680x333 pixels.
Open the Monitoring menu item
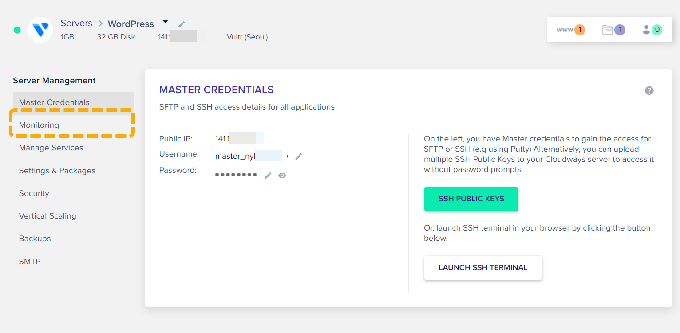[x=73, y=125]
